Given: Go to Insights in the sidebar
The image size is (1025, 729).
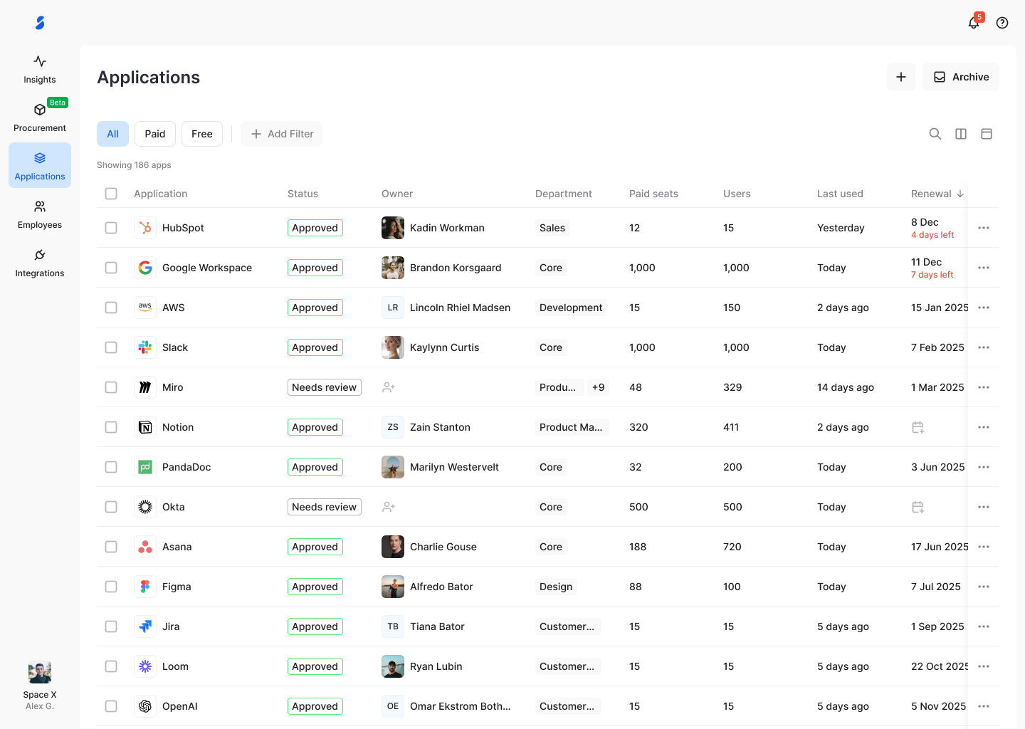Looking at the screenshot, I should pos(40,70).
